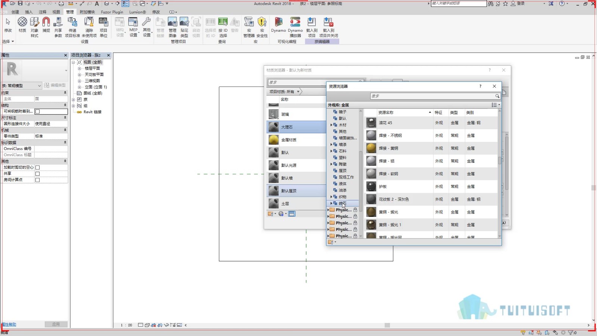Switch to the 插入 ribbon tab
Screen dimensions: 597x336
pos(29,12)
